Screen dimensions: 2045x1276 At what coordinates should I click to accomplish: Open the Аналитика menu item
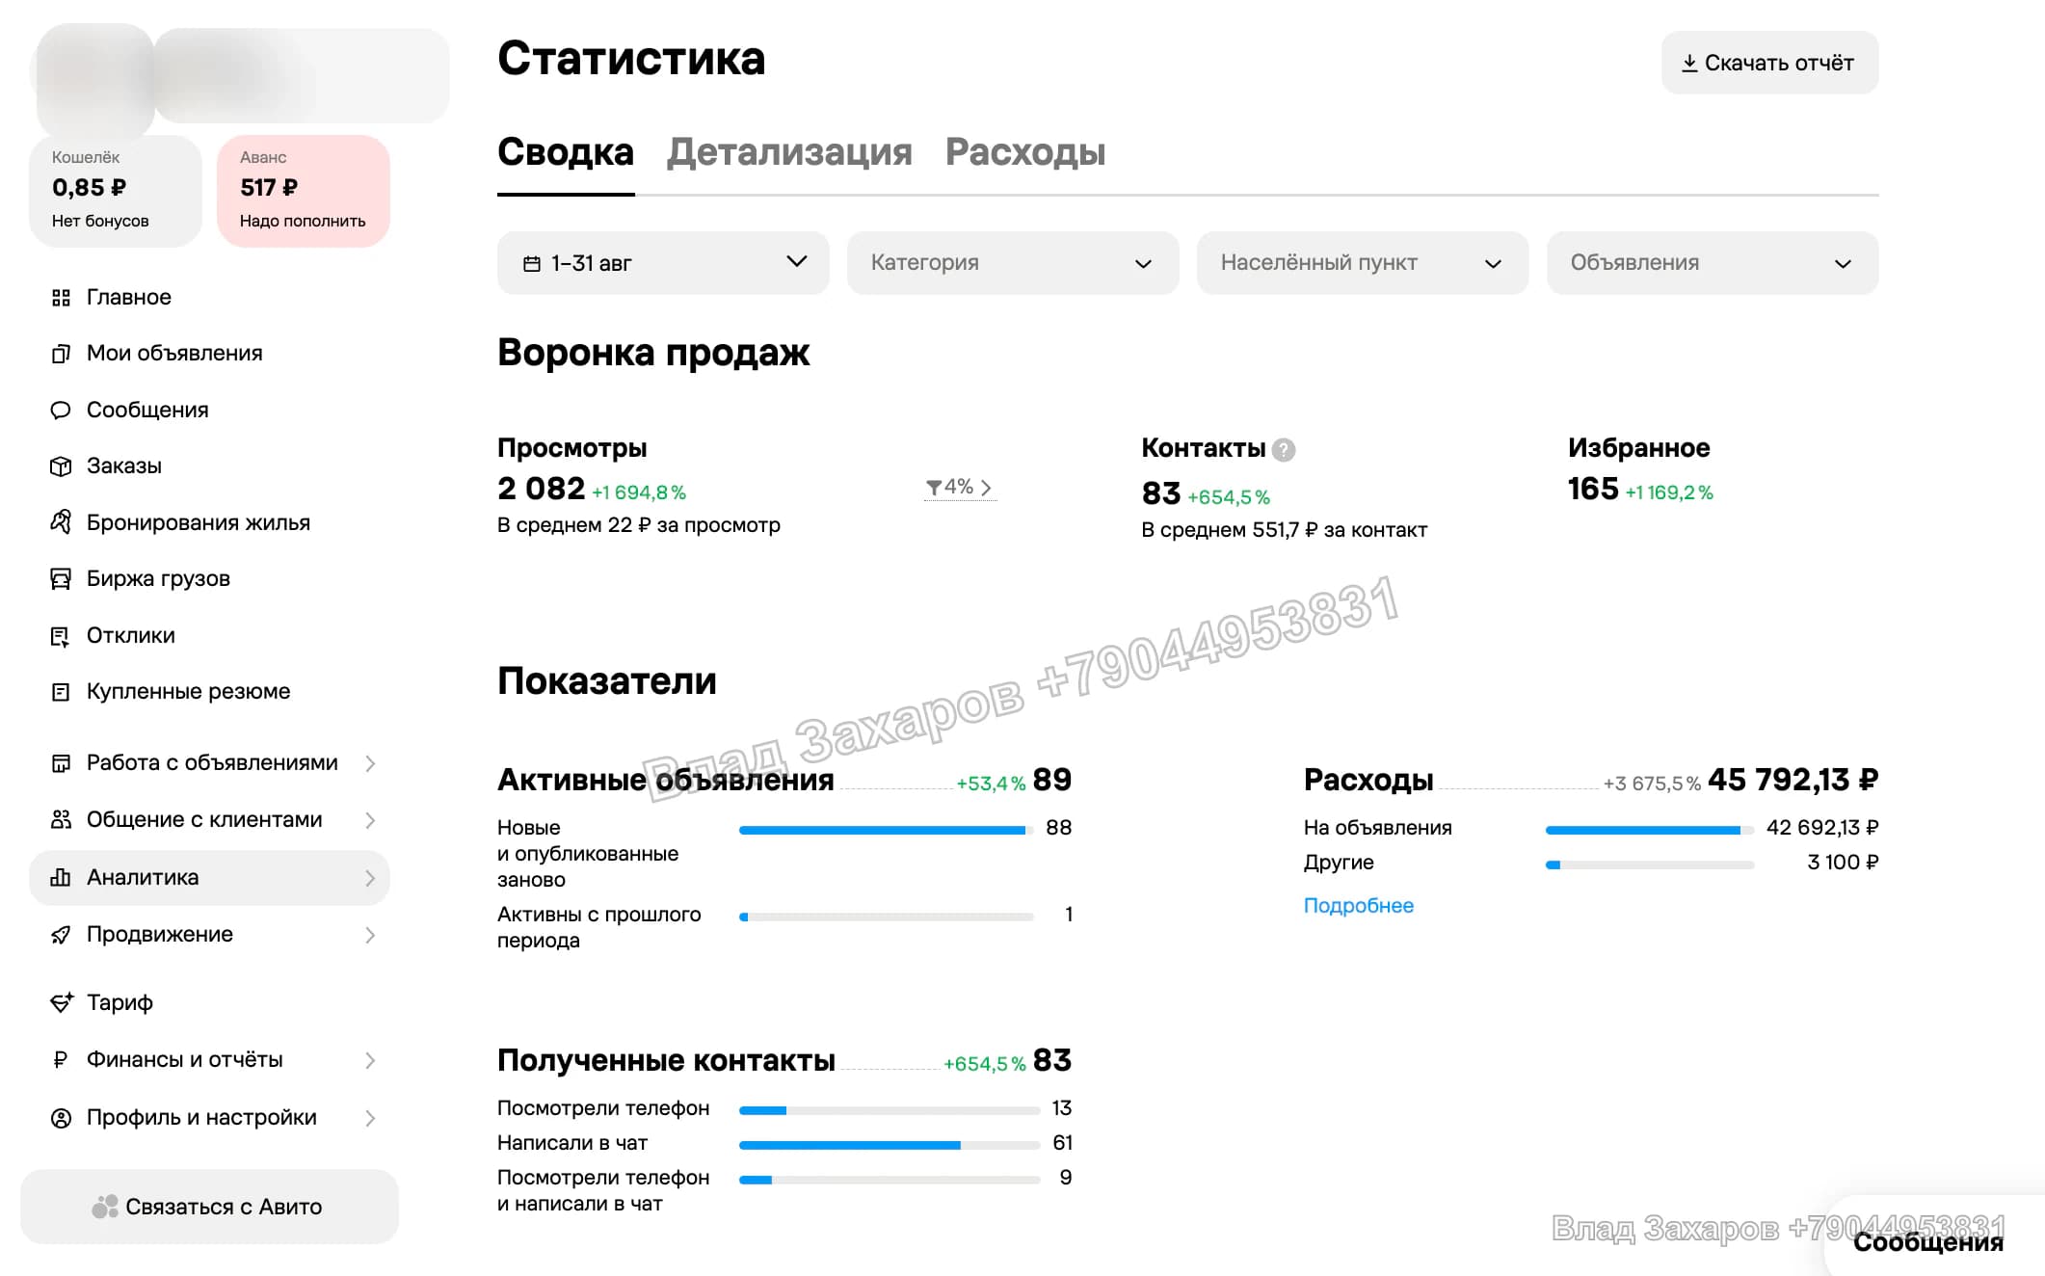(209, 878)
